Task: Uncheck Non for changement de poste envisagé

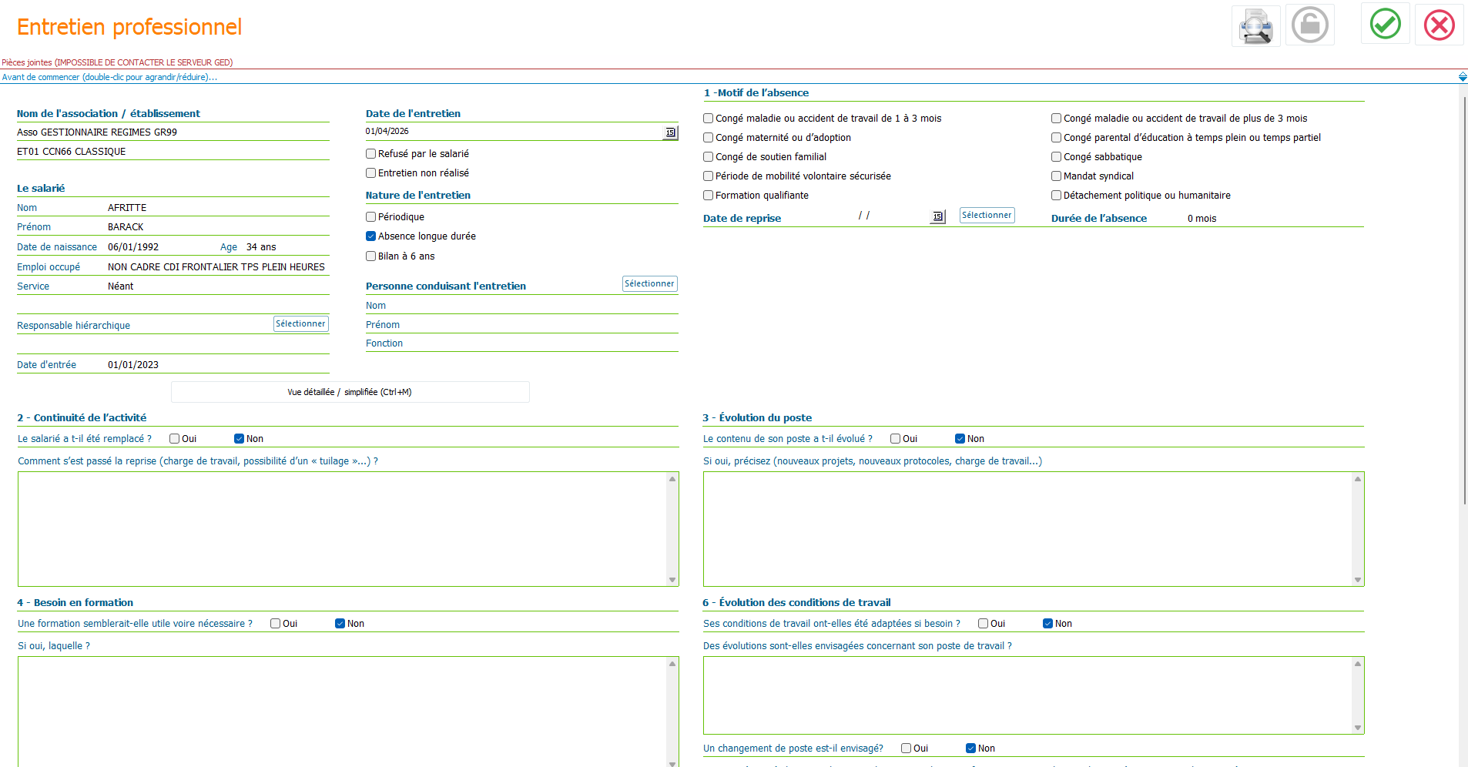Action: coord(970,749)
